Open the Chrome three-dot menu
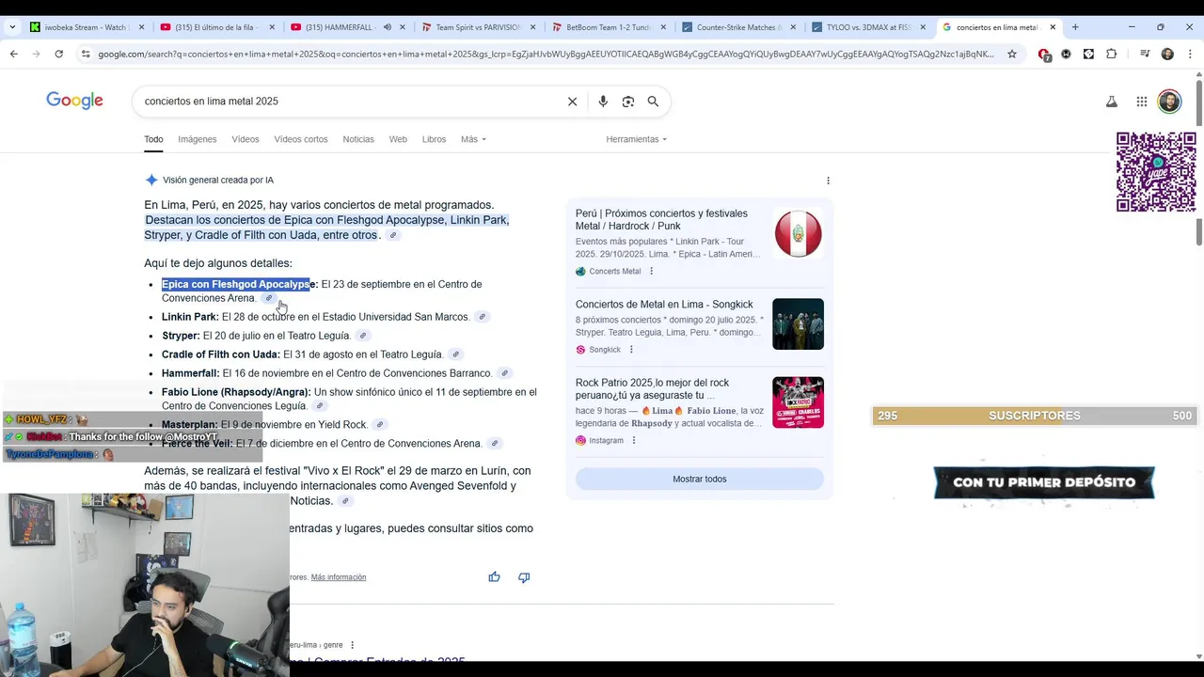This screenshot has width=1204, height=677. click(1189, 54)
